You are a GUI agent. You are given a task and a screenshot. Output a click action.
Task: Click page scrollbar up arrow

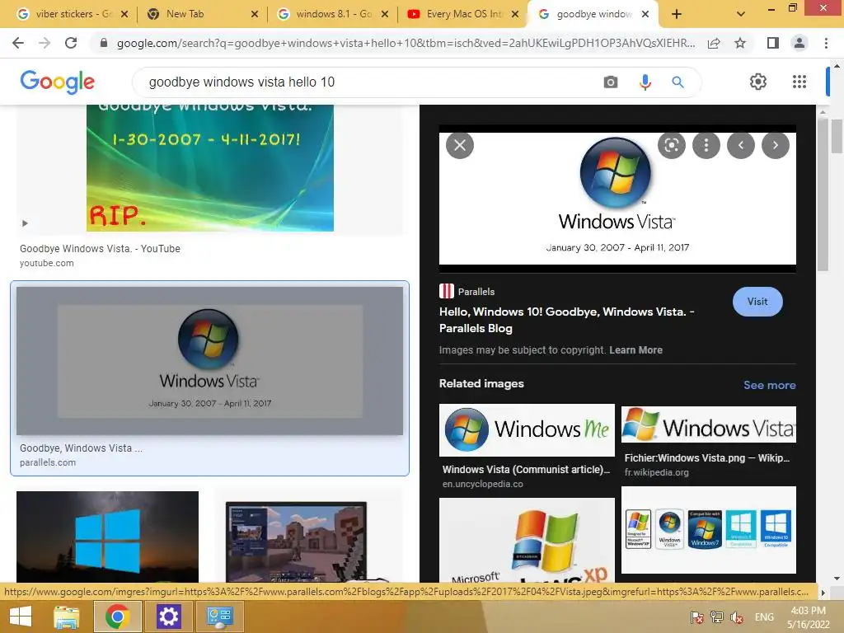[836, 66]
